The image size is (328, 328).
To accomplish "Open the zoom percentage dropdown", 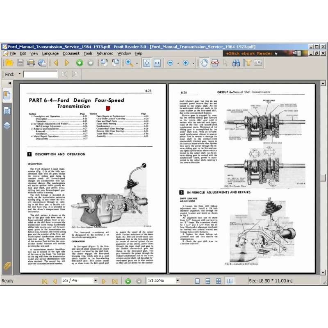I will 178,281.
